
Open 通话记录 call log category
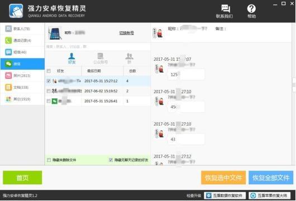[22, 40]
